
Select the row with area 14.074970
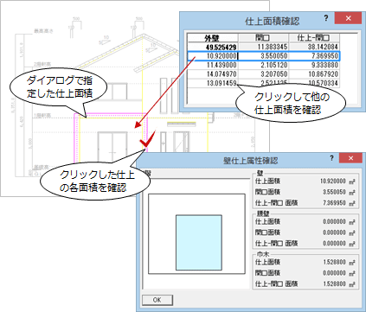point(264,74)
